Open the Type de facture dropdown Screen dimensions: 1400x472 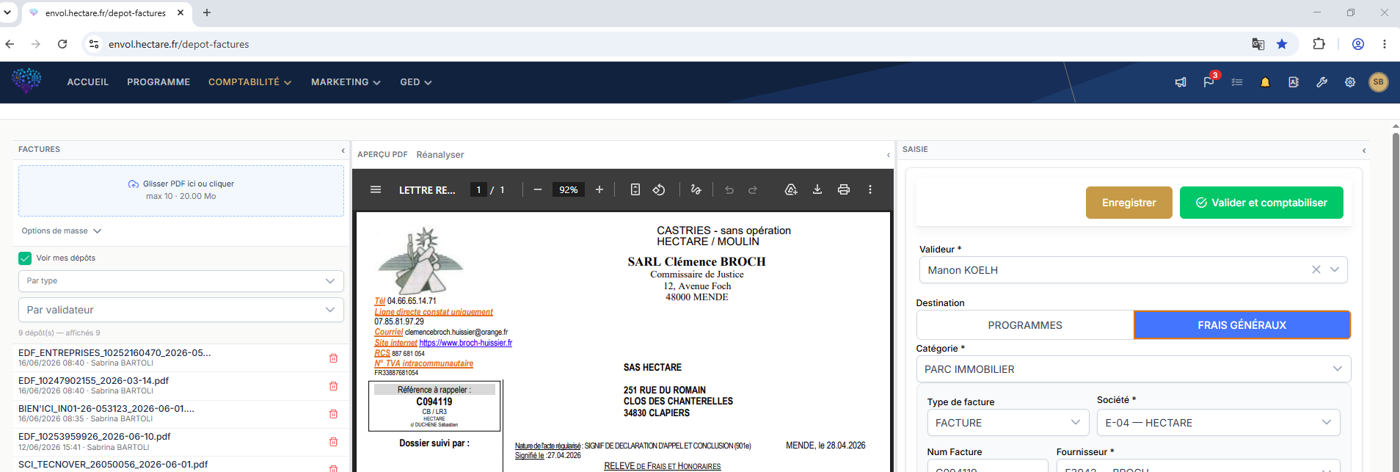1008,423
